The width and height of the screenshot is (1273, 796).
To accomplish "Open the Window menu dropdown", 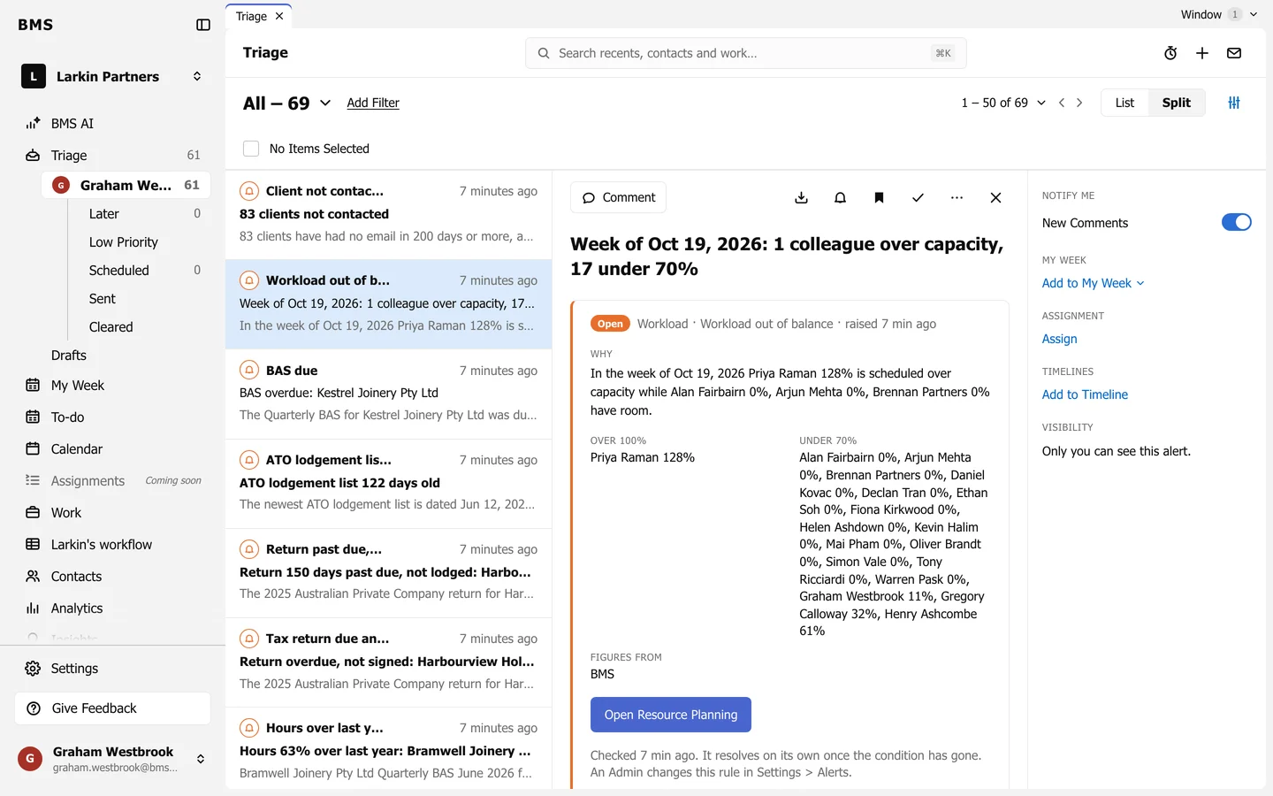I will 1219,14.
